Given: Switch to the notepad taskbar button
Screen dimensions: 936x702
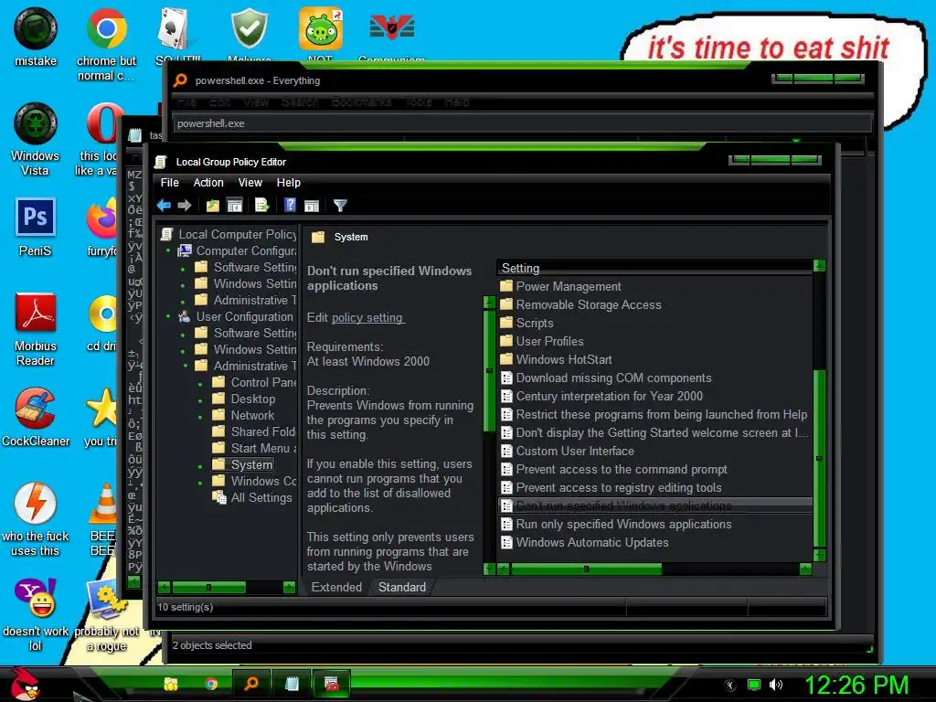Looking at the screenshot, I should click(x=292, y=684).
